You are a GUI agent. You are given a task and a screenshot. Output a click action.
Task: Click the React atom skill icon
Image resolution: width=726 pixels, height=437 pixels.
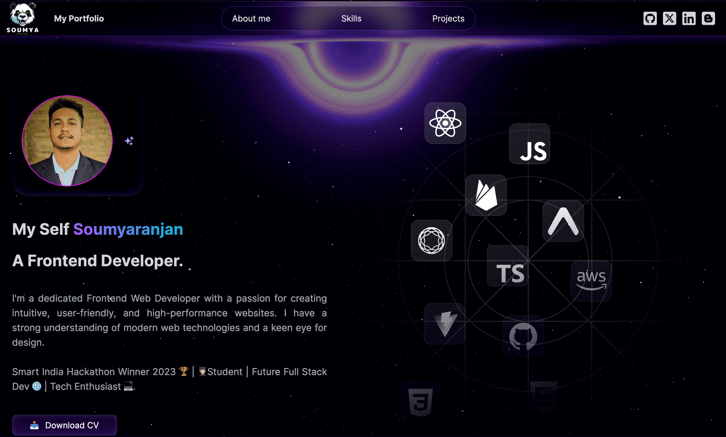pos(445,123)
